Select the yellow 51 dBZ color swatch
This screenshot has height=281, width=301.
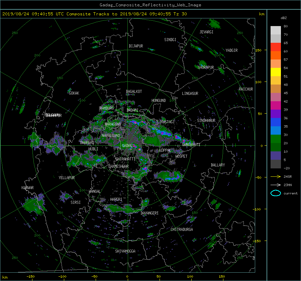[276, 72]
